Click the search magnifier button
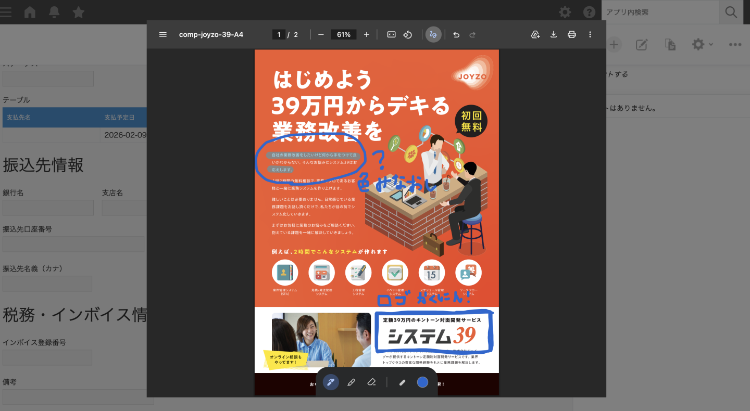The height and width of the screenshot is (411, 750). 731,12
